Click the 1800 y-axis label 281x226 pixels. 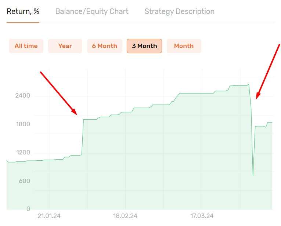(x=23, y=124)
